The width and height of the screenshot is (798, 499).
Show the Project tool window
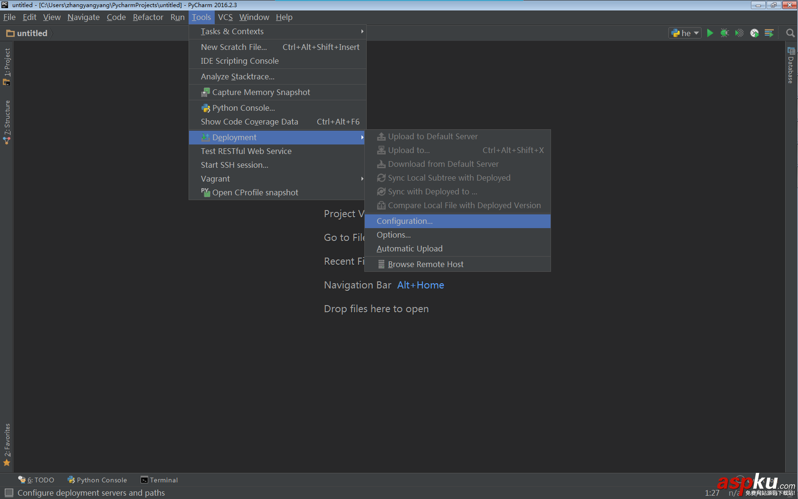click(x=7, y=67)
